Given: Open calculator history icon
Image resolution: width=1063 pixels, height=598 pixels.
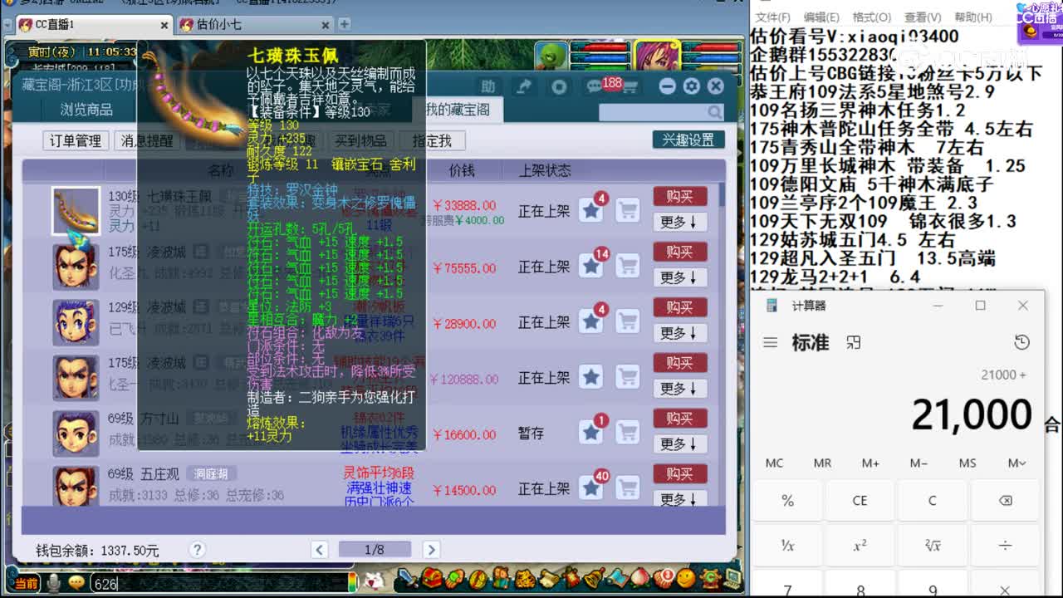Looking at the screenshot, I should point(1022,342).
